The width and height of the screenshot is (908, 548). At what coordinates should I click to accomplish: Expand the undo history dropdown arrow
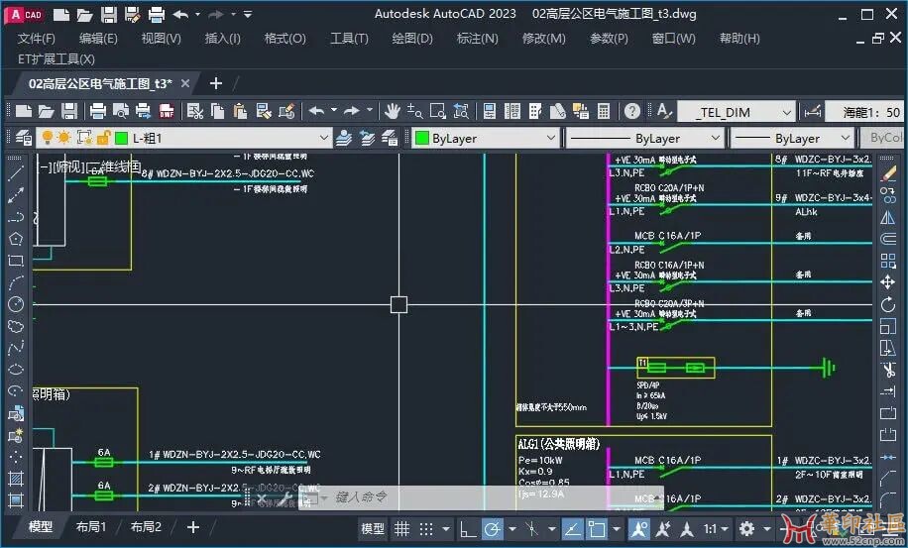(333, 110)
